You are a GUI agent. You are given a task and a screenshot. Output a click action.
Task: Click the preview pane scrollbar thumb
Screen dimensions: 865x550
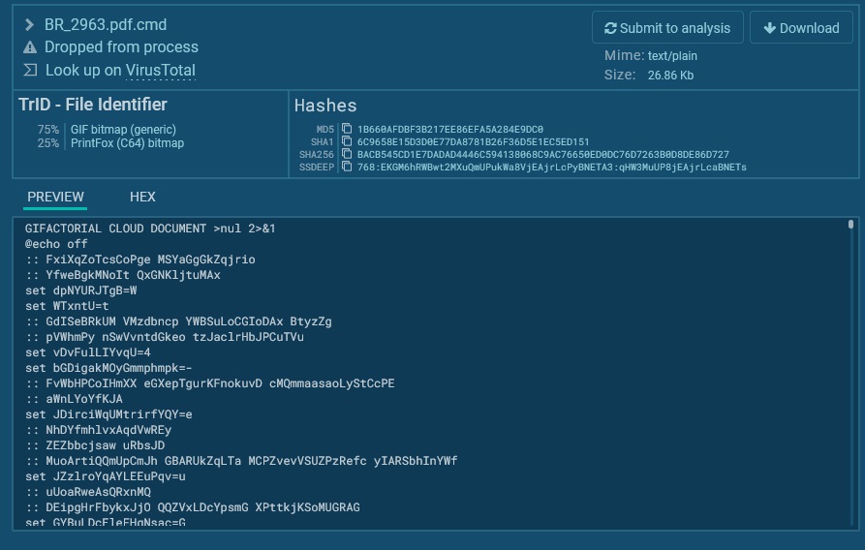[850, 224]
